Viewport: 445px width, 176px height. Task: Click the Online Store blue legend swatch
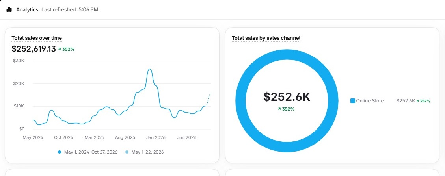tap(353, 101)
